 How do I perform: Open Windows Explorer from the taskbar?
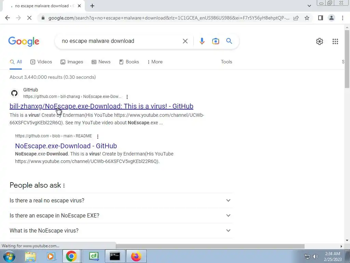[30, 256]
